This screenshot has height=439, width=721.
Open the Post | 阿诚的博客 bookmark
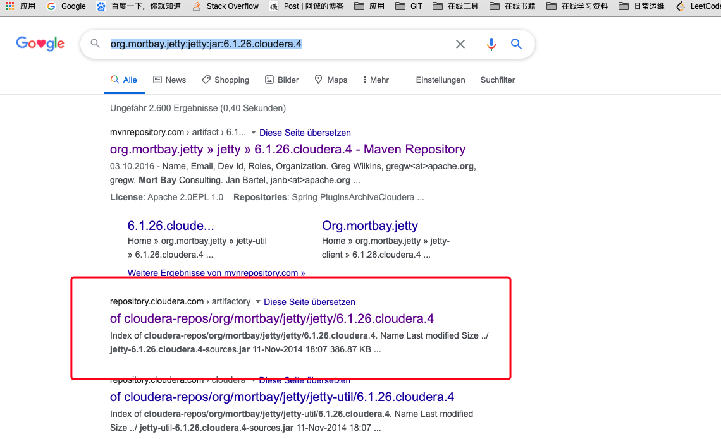coord(307,6)
